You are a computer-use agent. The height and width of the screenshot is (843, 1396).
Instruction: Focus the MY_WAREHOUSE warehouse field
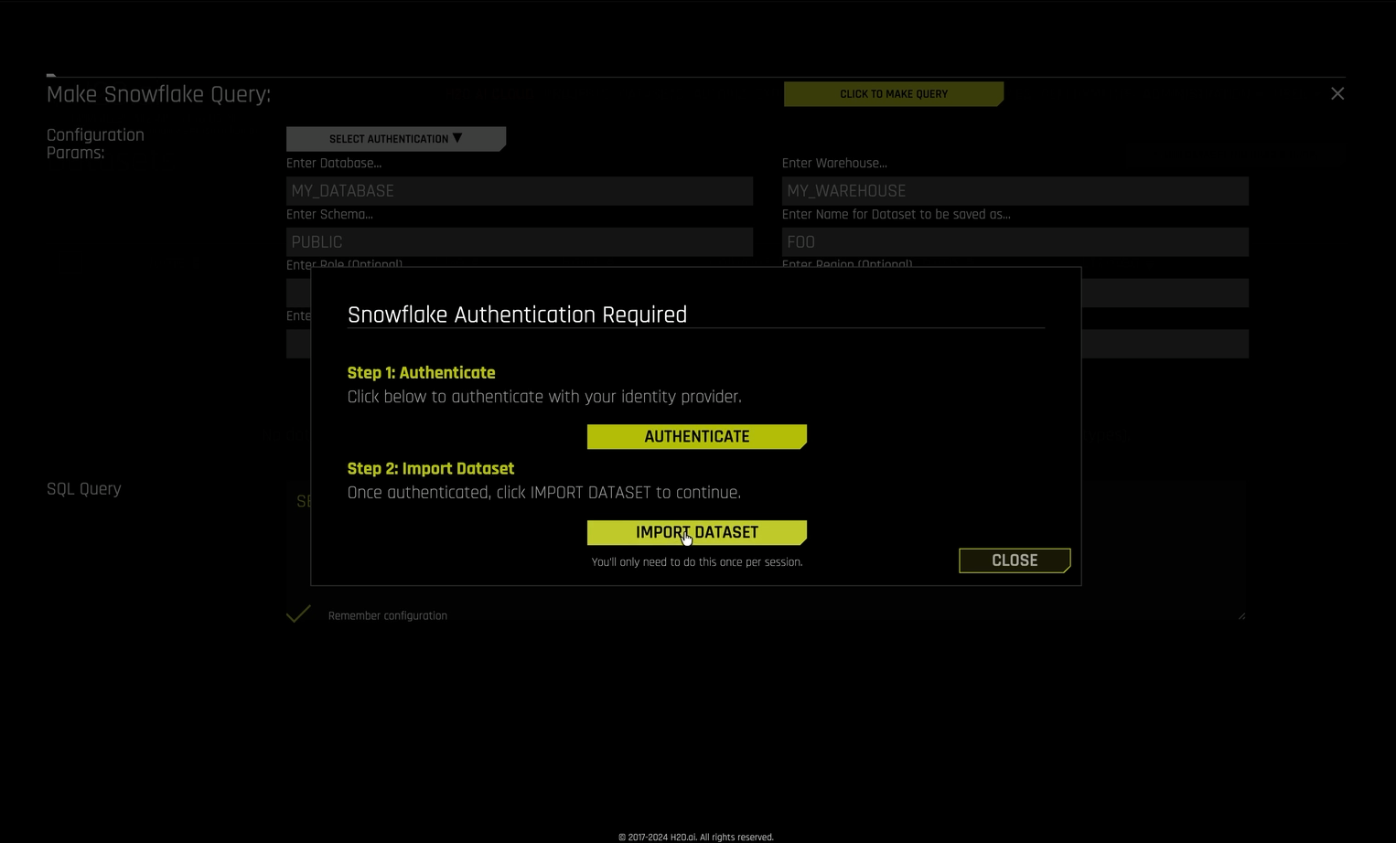coord(1015,190)
